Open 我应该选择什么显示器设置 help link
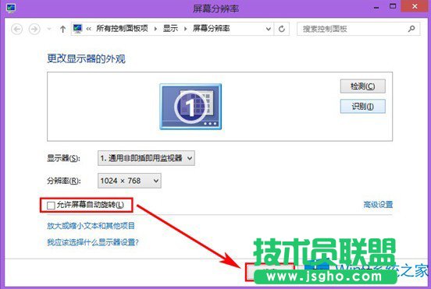Screen dimensions: 431x289 point(93,242)
